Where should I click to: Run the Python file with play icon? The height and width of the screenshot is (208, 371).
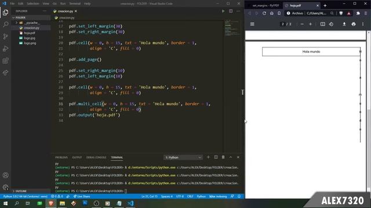click(223, 11)
